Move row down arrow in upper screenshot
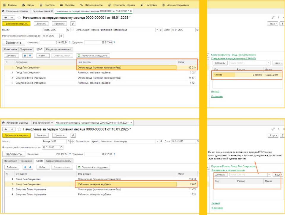 point(30,55)
